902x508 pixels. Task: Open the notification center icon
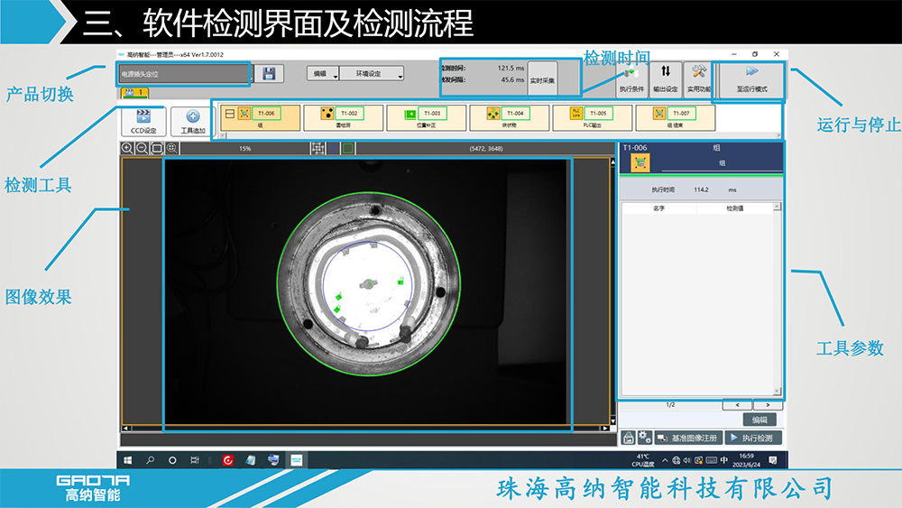(773, 460)
